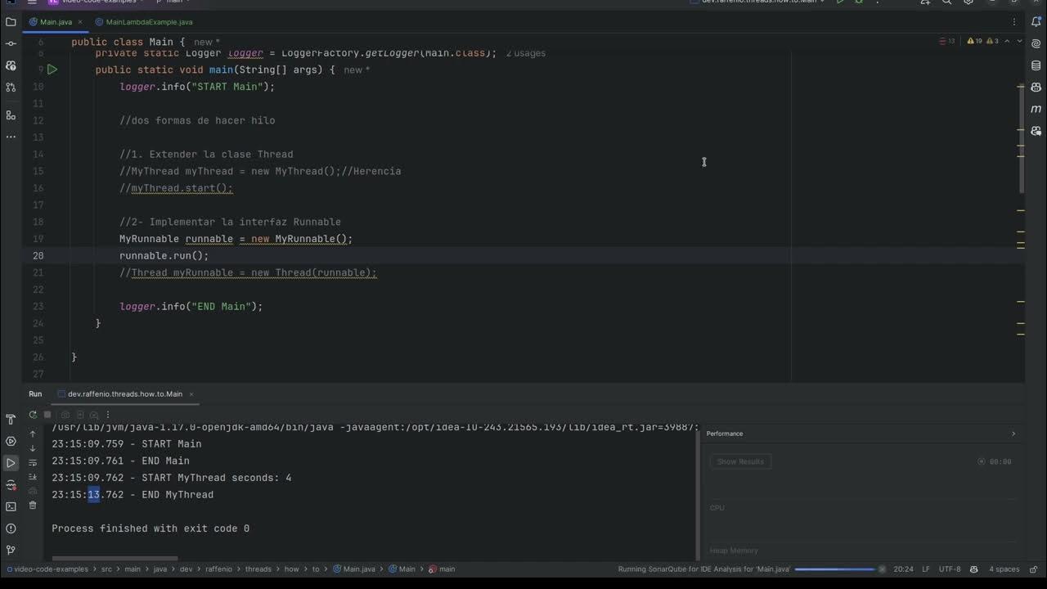Click the Main.java breadcrumb
The width and height of the screenshot is (1047, 589).
point(355,569)
